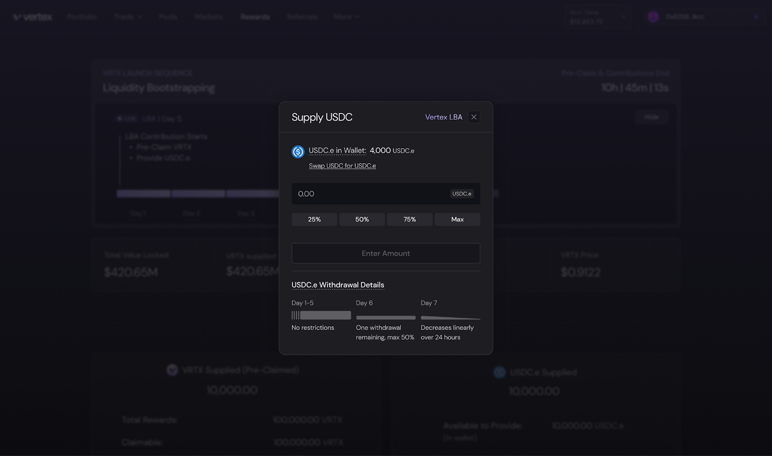Screen dimensions: 772x456
Task: Select the 25% amount preset
Action: pyautogui.click(x=314, y=220)
